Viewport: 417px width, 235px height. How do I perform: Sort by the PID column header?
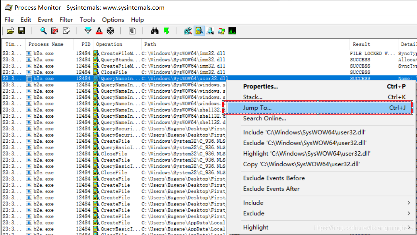click(83, 44)
